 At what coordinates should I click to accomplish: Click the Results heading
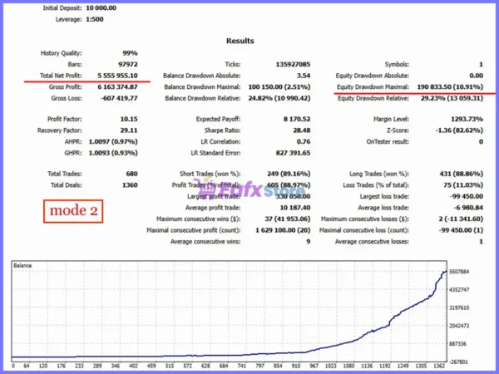(240, 41)
